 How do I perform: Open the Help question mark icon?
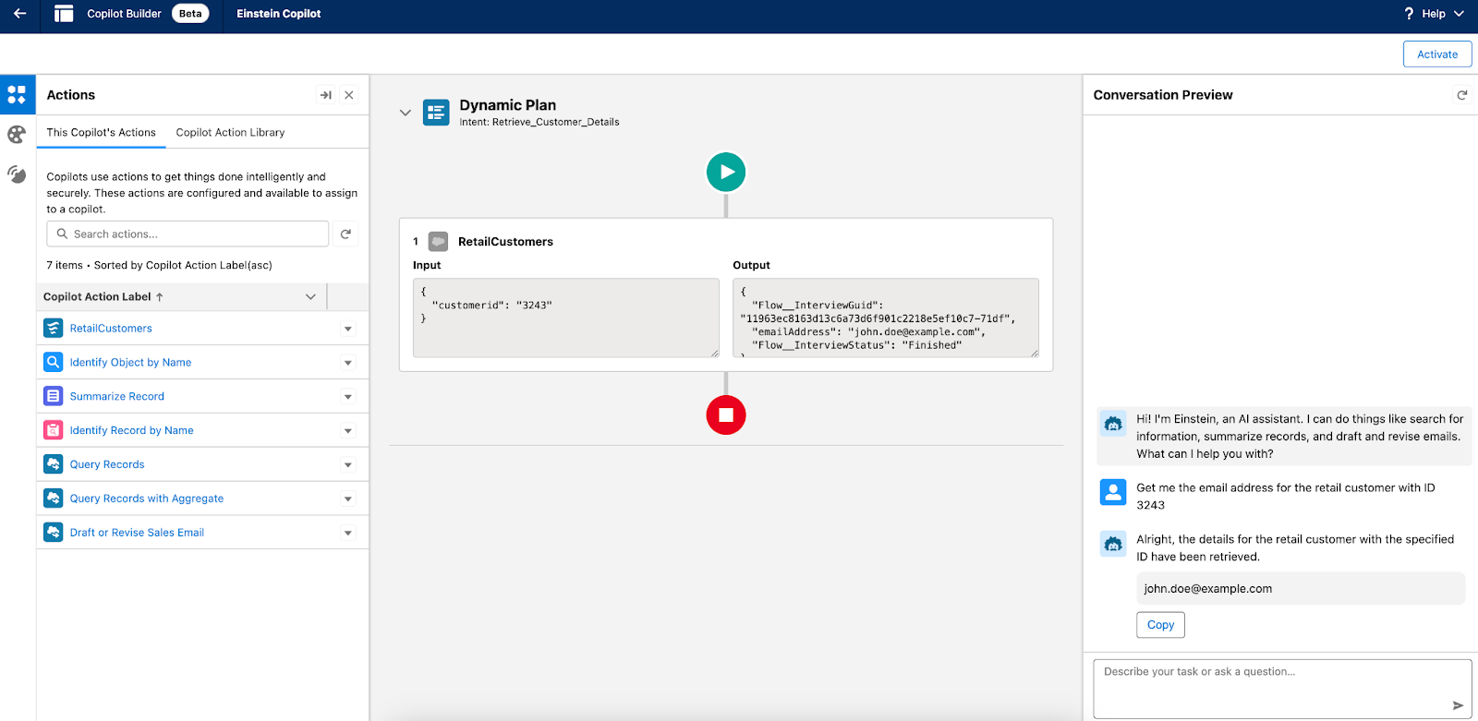click(x=1409, y=14)
